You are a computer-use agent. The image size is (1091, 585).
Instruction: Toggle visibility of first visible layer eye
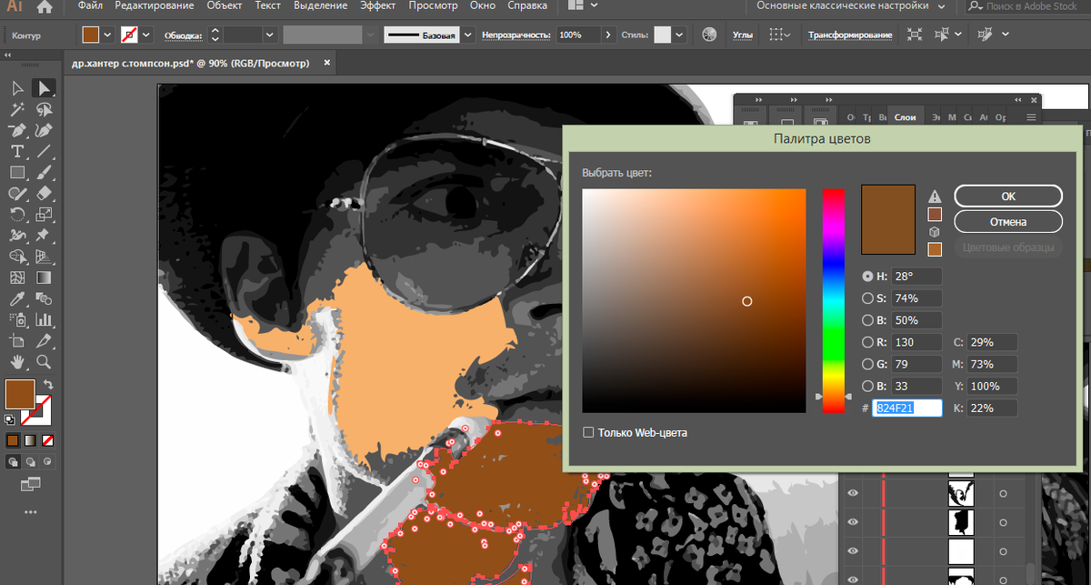click(853, 493)
